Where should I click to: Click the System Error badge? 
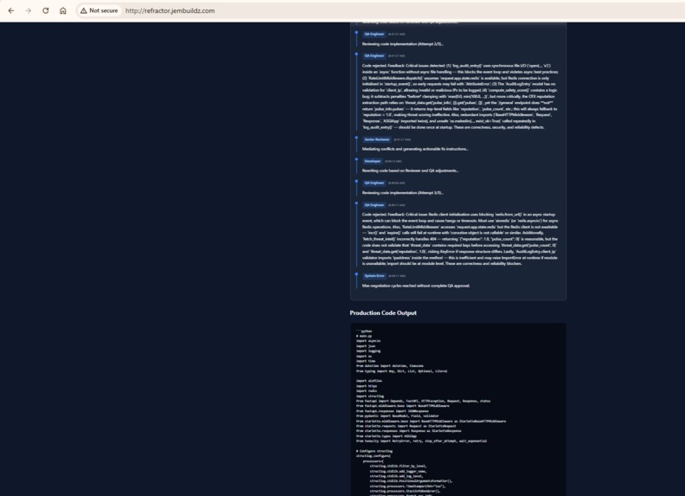click(x=375, y=275)
